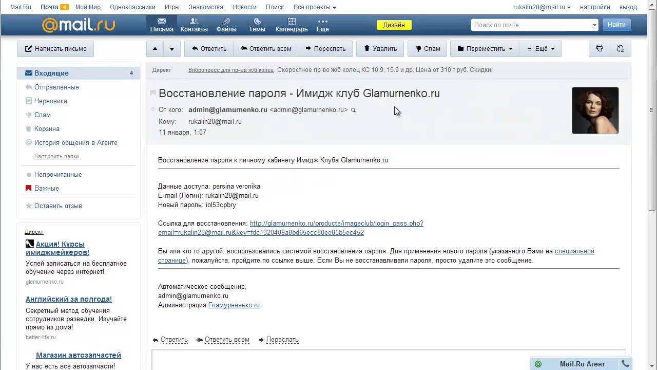Open the Контакты section in header
The height and width of the screenshot is (370, 657).
pos(194,25)
